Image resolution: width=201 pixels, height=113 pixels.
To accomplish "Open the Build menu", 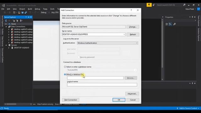I will tap(30, 9).
